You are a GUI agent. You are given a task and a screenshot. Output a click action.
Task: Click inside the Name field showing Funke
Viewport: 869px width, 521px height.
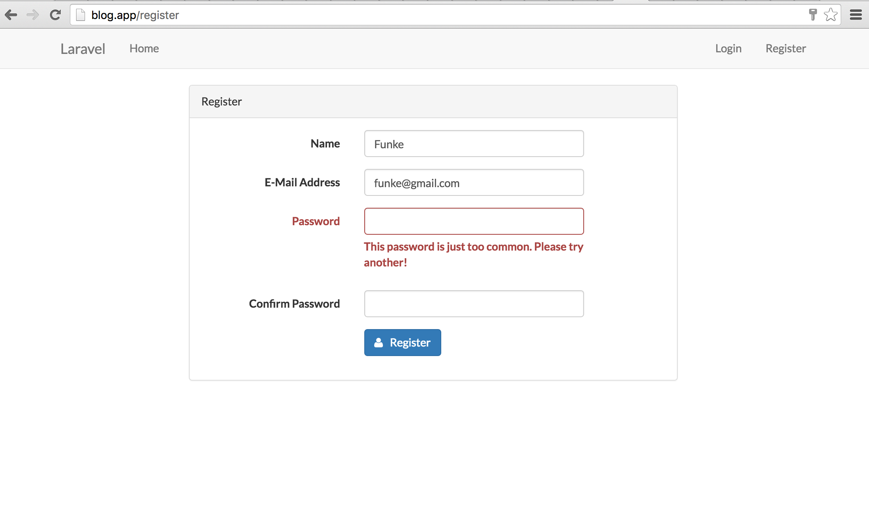tap(473, 144)
